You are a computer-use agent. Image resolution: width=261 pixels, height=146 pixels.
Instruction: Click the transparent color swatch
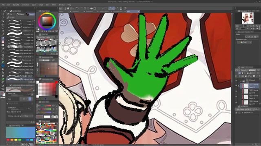tap(55, 117)
